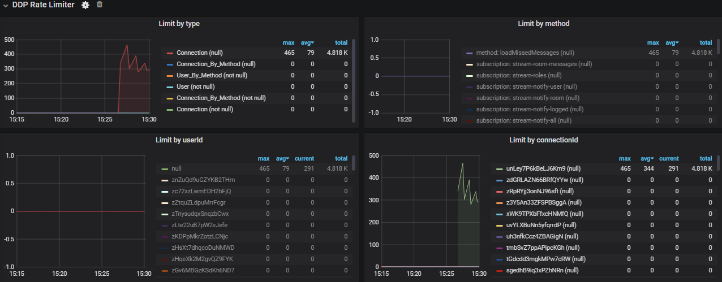Toggle znZuQd9uGZYKB2THm user series
The height and width of the screenshot is (282, 722).
[203, 180]
